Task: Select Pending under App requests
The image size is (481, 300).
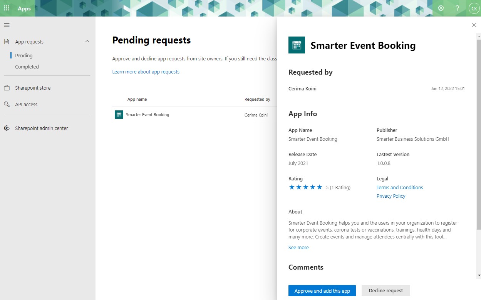Action: [x=24, y=55]
